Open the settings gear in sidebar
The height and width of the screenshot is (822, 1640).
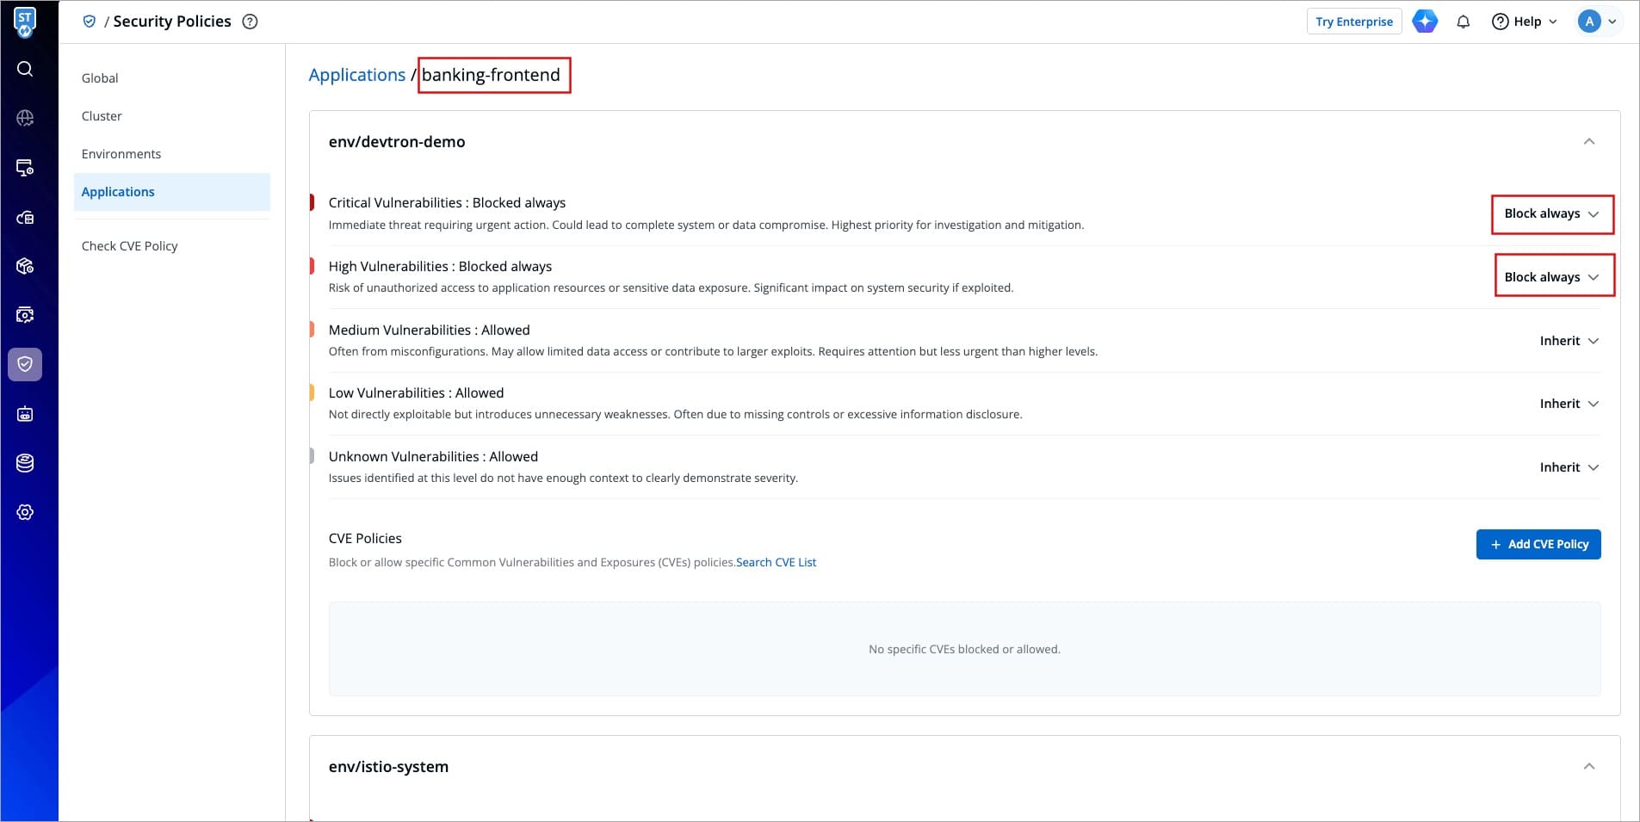[x=25, y=512]
